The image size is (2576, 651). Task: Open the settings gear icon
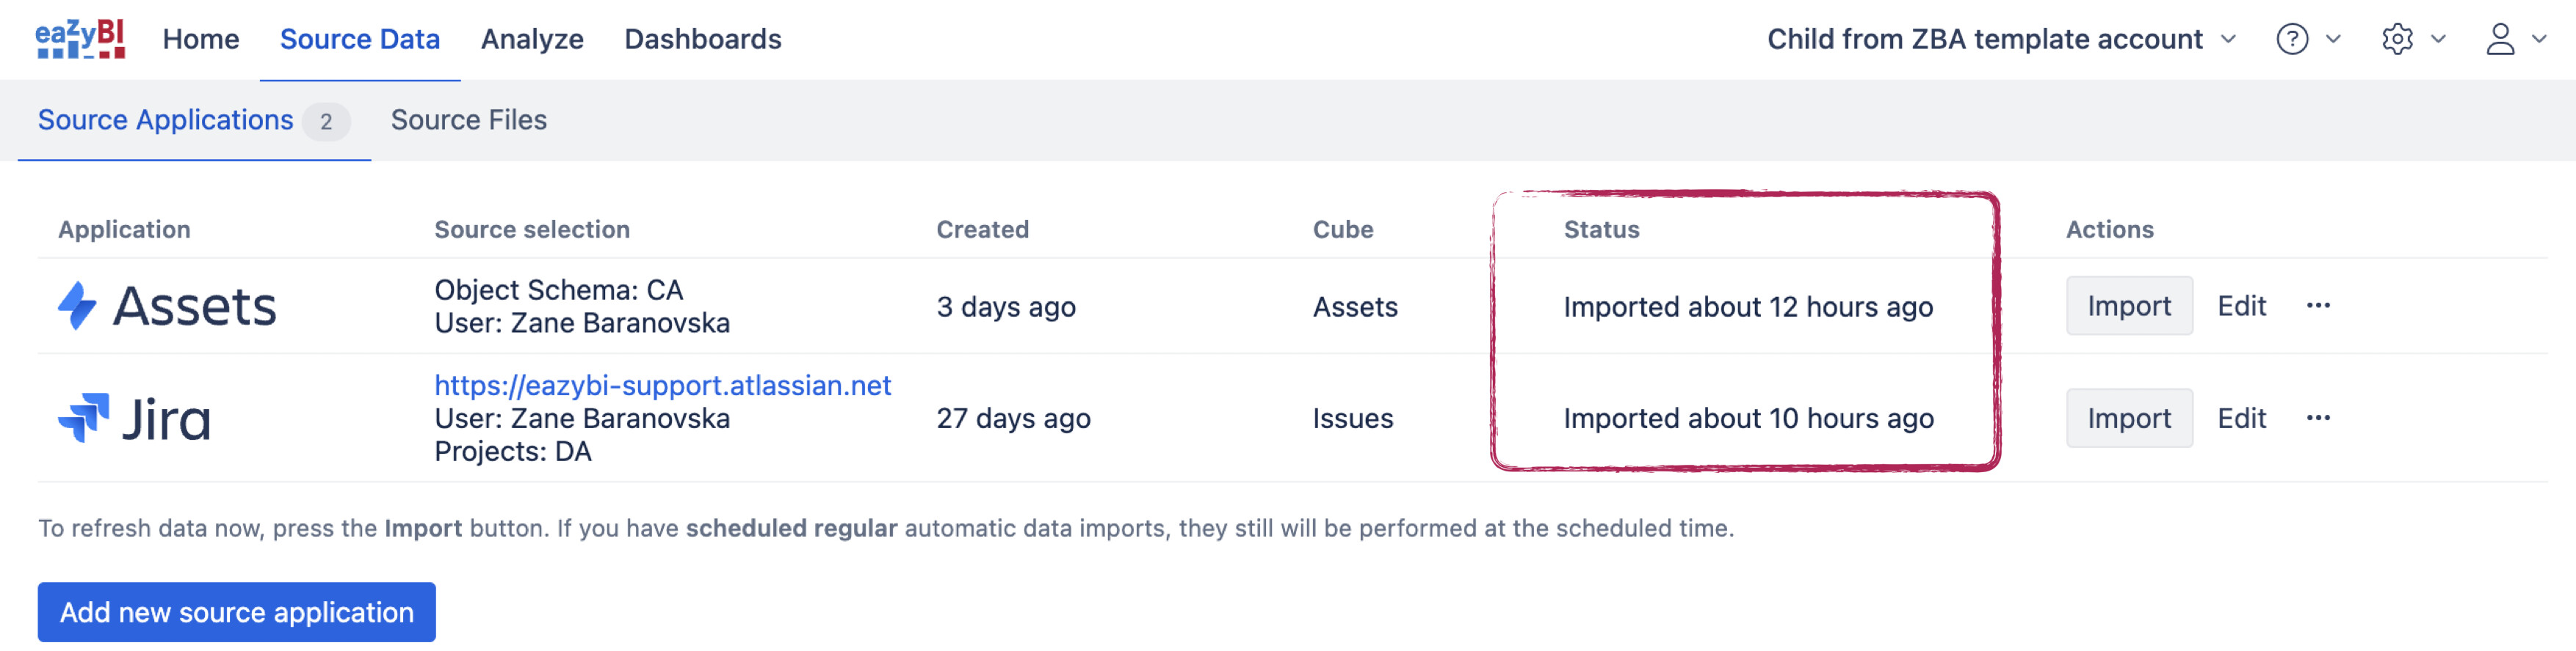pos(2397,39)
